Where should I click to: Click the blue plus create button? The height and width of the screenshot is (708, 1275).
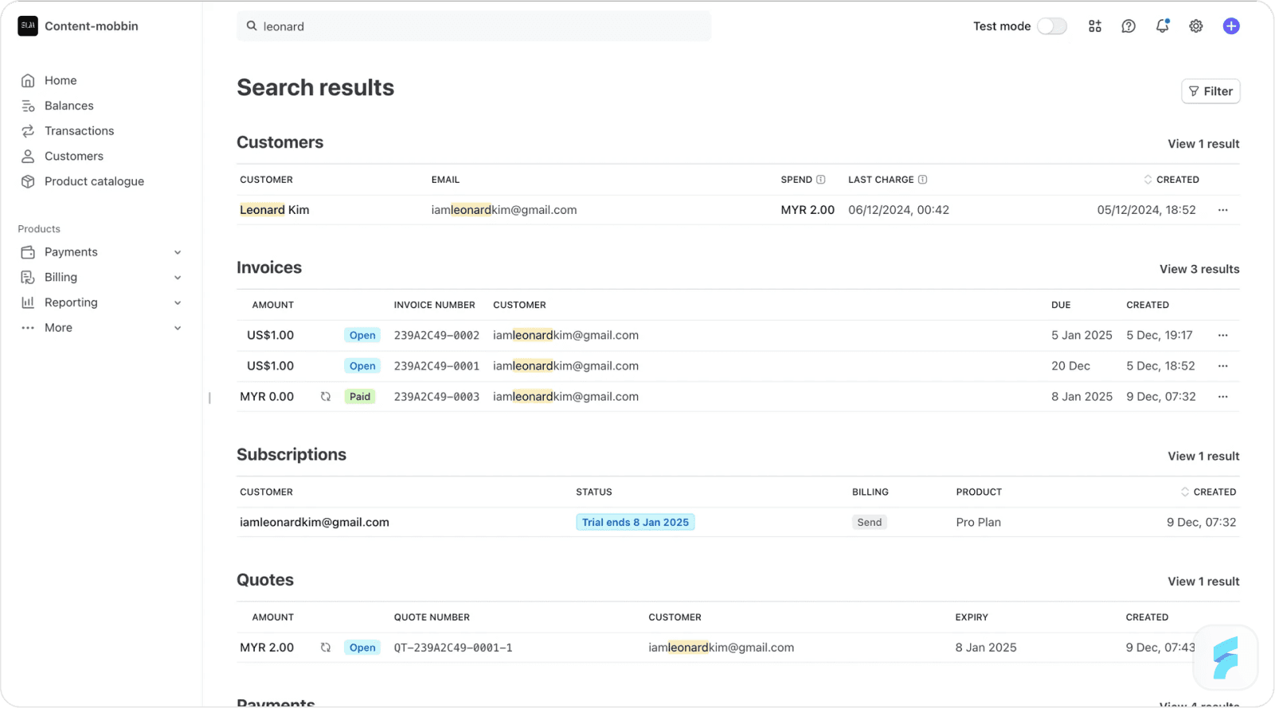1231,26
